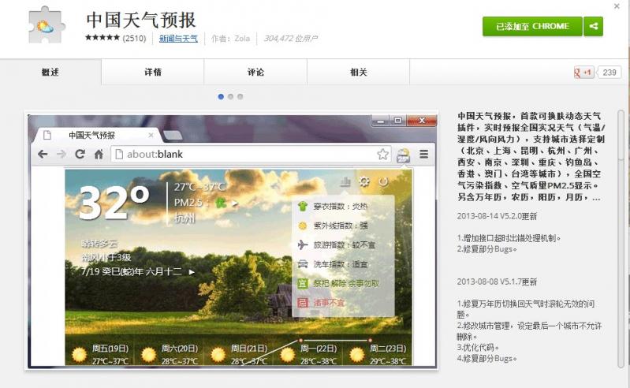Switch to the 详情 tab
This screenshot has width=630, height=388.
coord(153,73)
